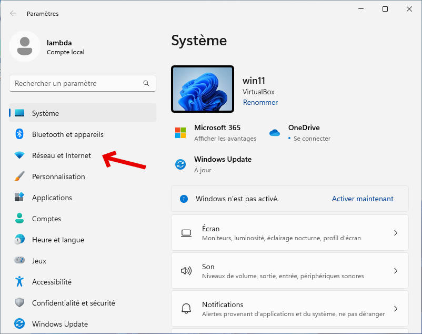Image resolution: width=422 pixels, height=334 pixels.
Task: Expand the Écran settings chevron
Action: tap(396, 233)
